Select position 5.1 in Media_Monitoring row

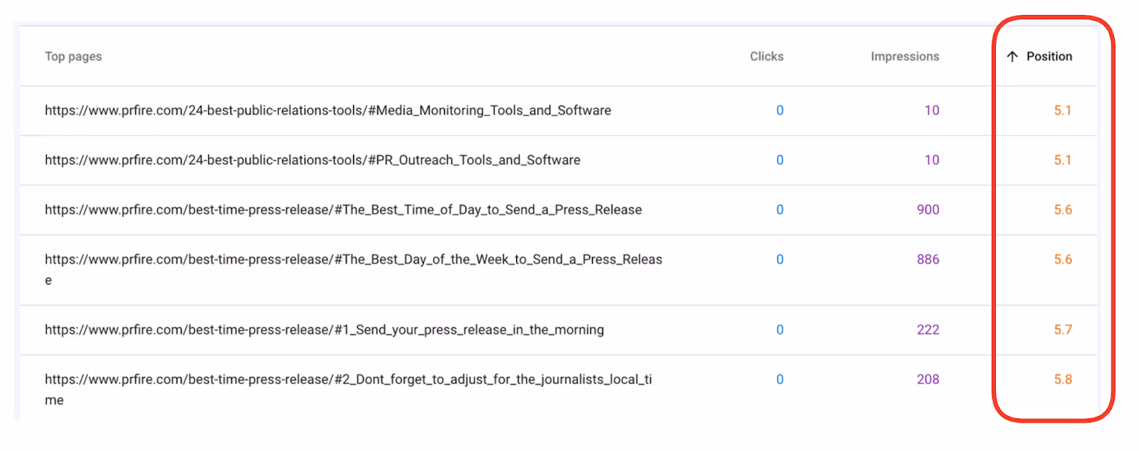click(1063, 110)
